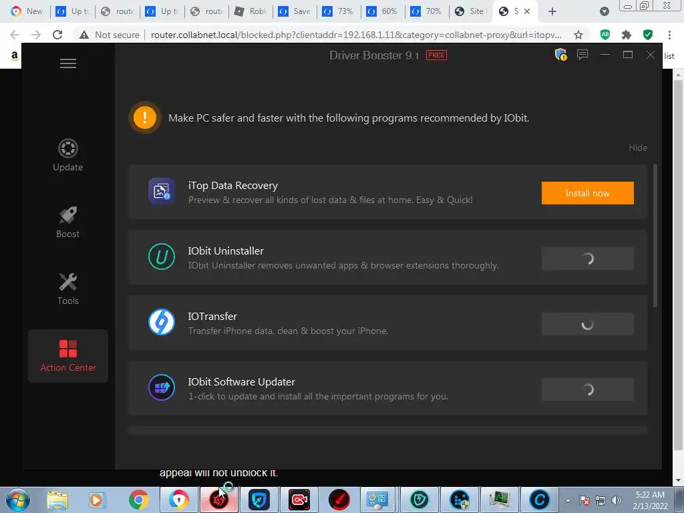
Task: Bookmark this page with the star icon
Action: point(578,35)
